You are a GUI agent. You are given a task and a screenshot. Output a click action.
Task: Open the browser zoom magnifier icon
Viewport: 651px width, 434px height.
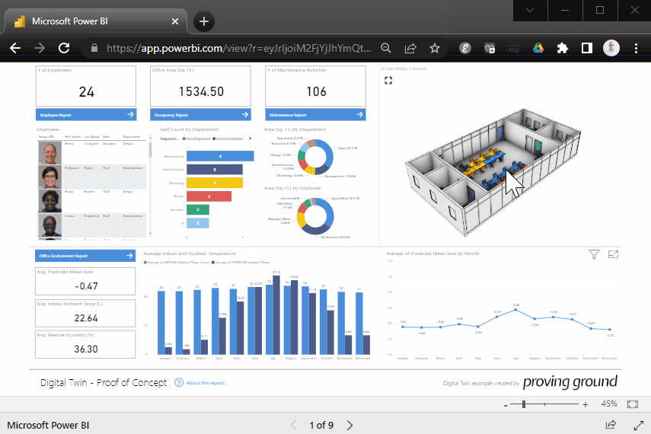pyautogui.click(x=386, y=48)
